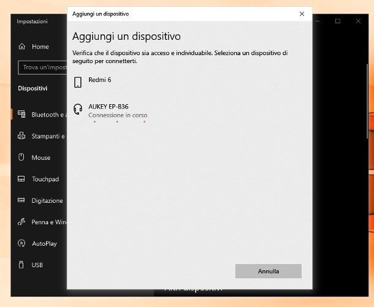This screenshot has height=307, width=374.
Task: Click the USB icon in sidebar
Action: pos(21,265)
